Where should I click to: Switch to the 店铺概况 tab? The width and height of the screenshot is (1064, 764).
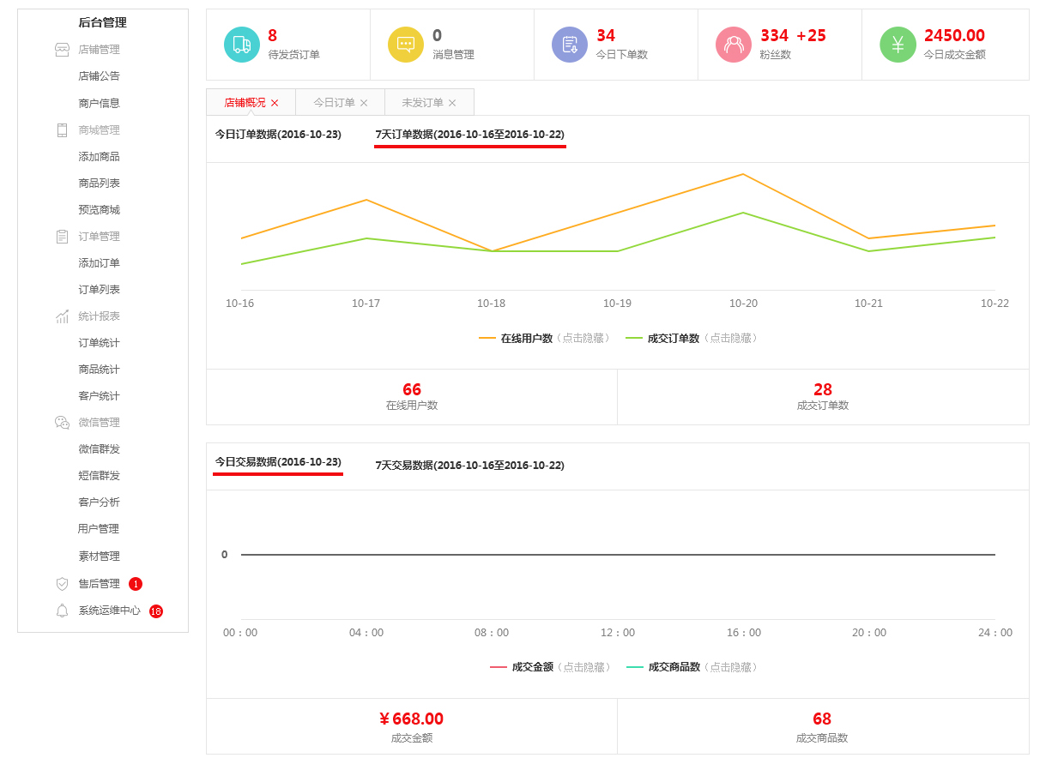click(245, 102)
